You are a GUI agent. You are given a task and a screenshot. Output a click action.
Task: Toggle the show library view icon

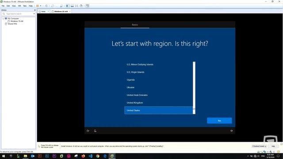coord(68,6)
